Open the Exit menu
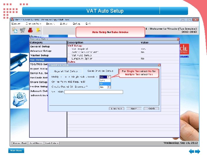 point(88,24)
